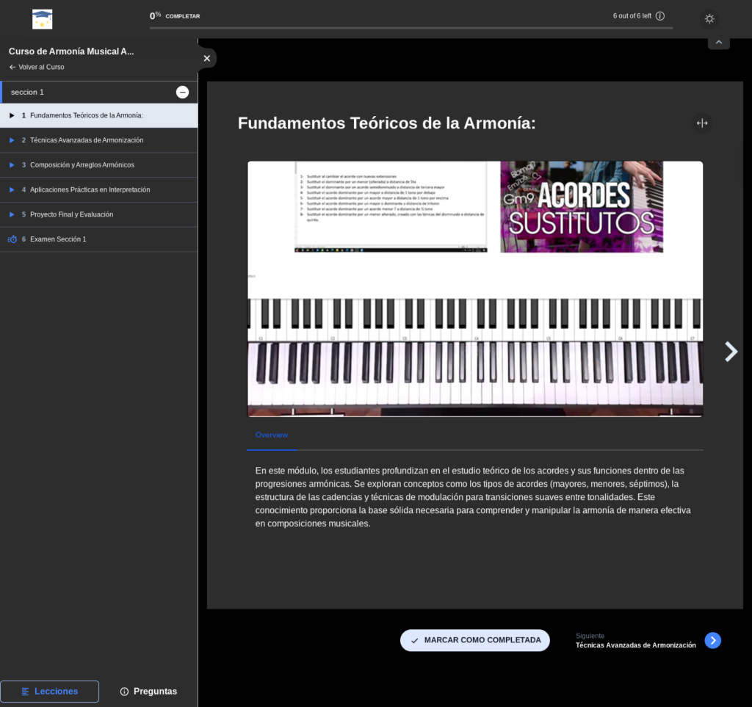Open lesson Aplicaciones Prácticas en Interpretación
The height and width of the screenshot is (707, 752).
click(99, 190)
